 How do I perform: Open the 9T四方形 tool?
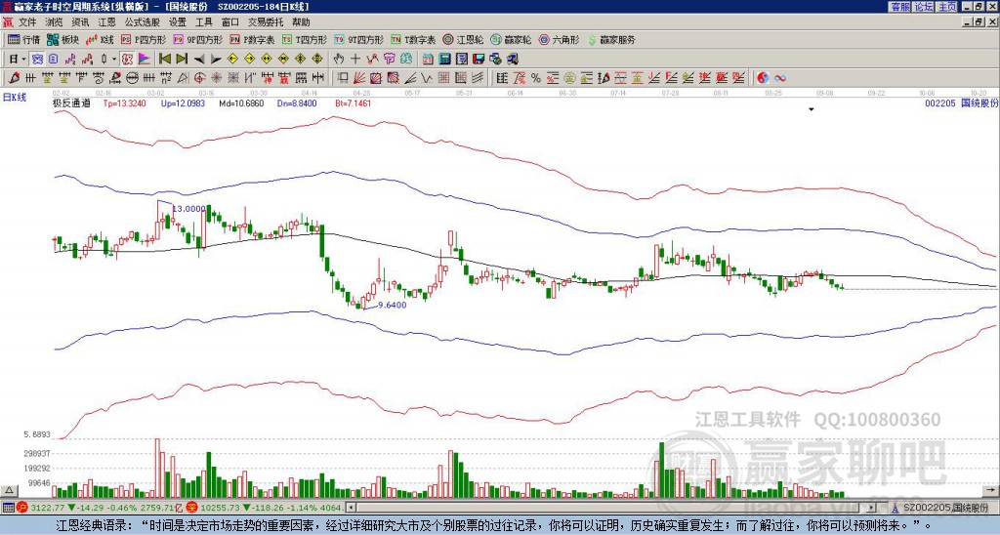click(358, 39)
